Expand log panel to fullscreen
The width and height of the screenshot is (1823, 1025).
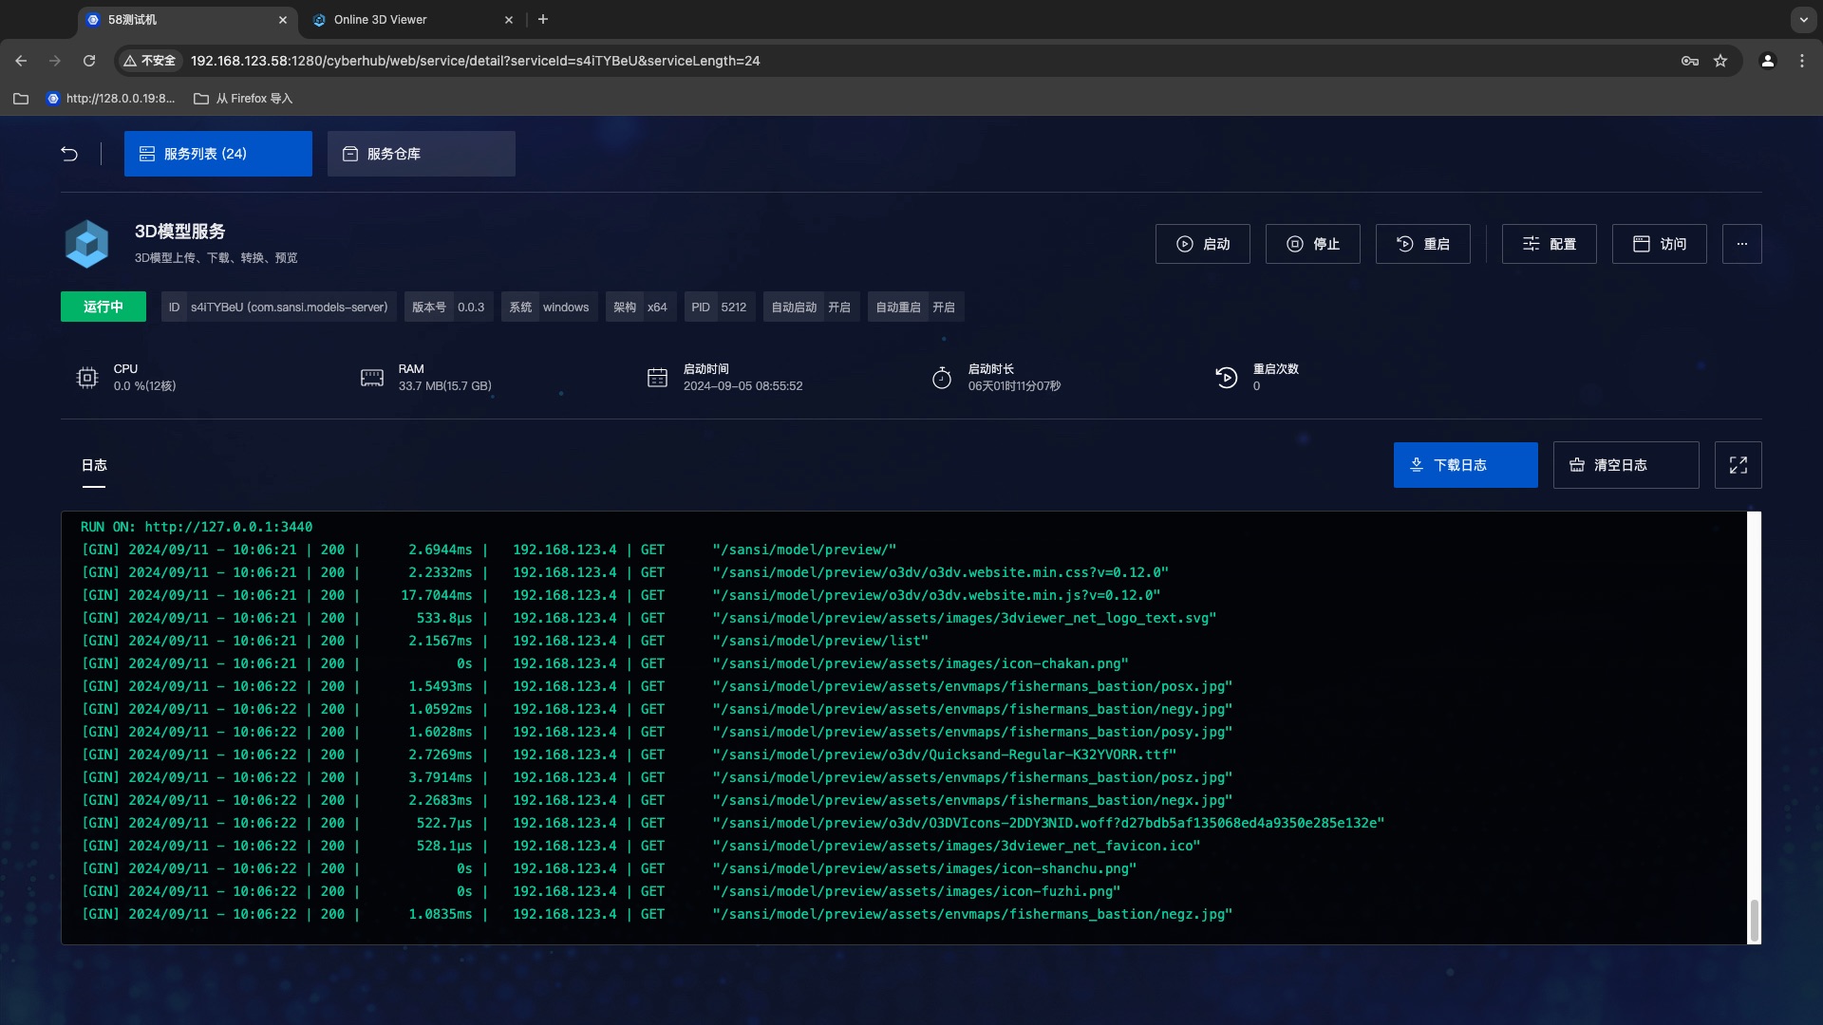coord(1738,465)
